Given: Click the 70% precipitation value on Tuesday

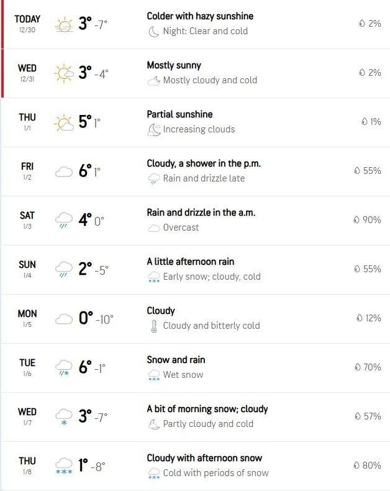Looking at the screenshot, I should tap(371, 367).
